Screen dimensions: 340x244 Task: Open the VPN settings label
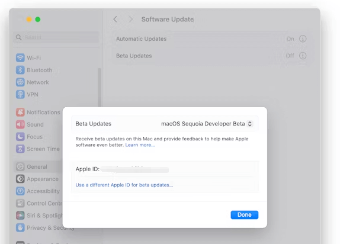(33, 94)
